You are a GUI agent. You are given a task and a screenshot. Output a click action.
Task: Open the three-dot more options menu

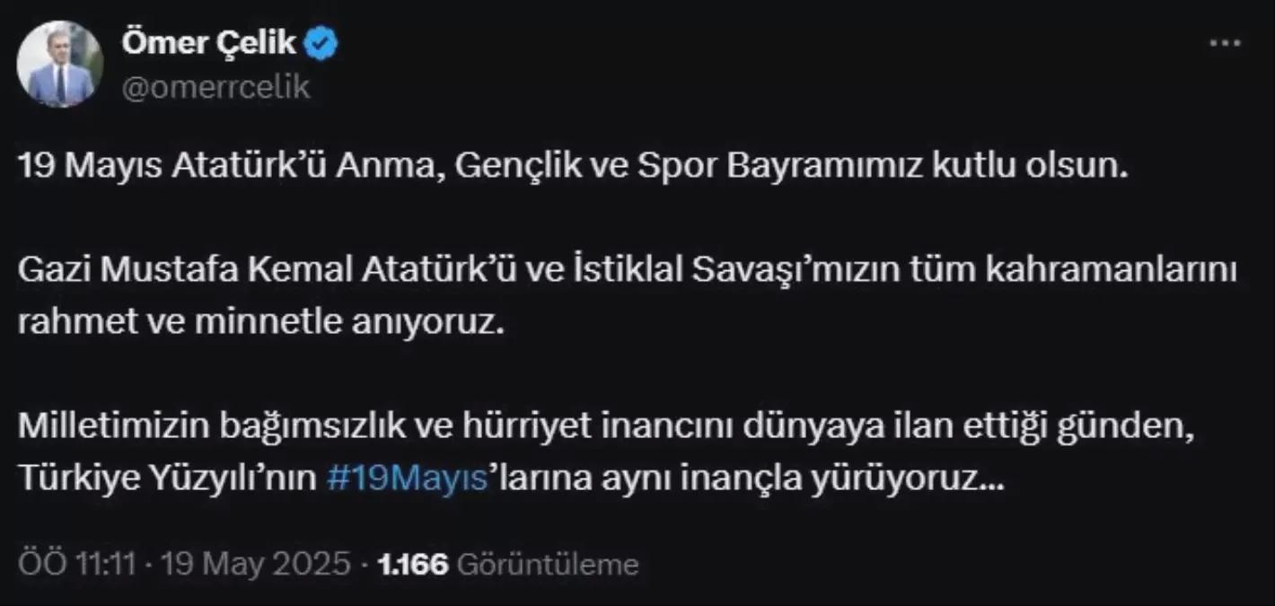point(1225,44)
